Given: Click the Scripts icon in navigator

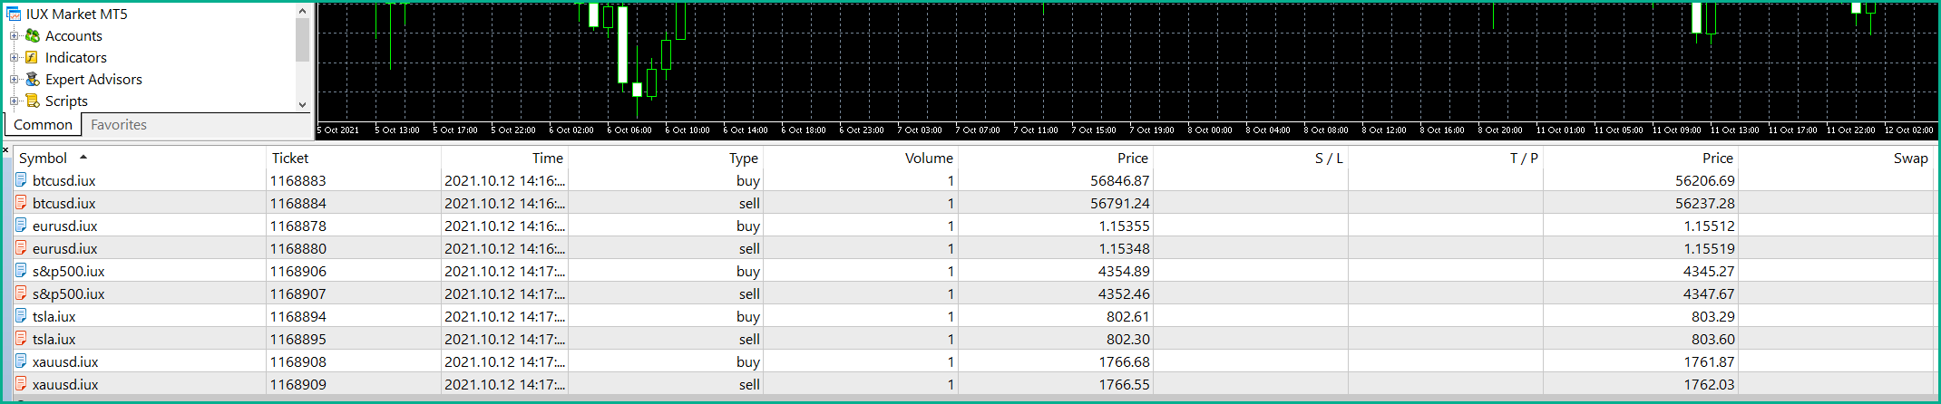Looking at the screenshot, I should click(x=33, y=101).
